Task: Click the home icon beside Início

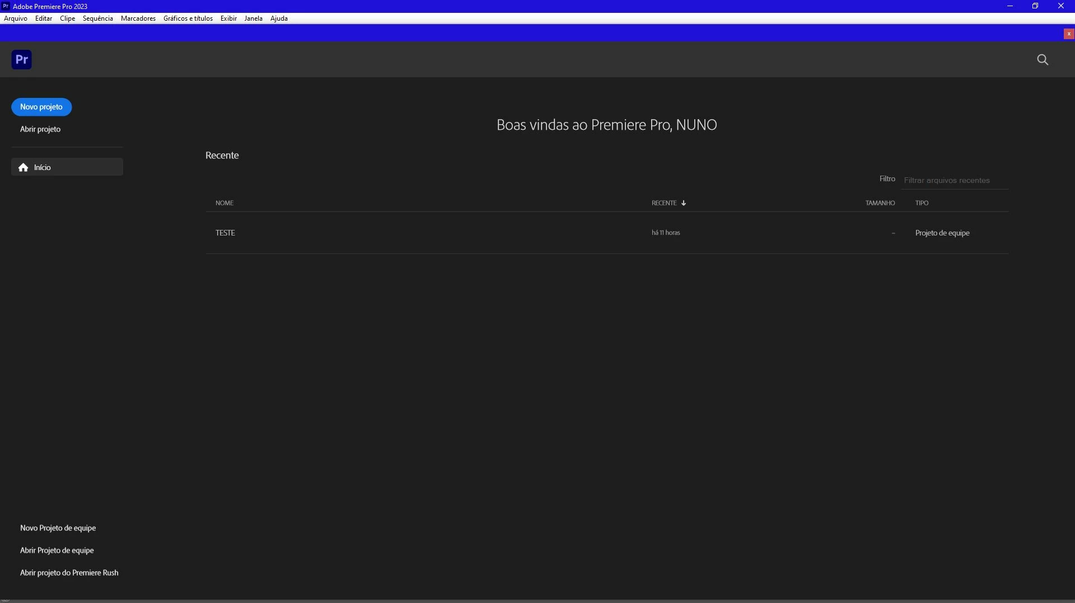Action: [x=23, y=167]
